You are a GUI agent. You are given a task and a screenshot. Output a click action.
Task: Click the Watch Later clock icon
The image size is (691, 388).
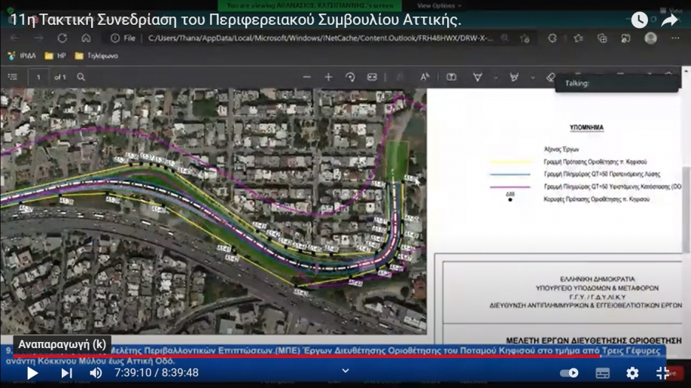click(639, 20)
